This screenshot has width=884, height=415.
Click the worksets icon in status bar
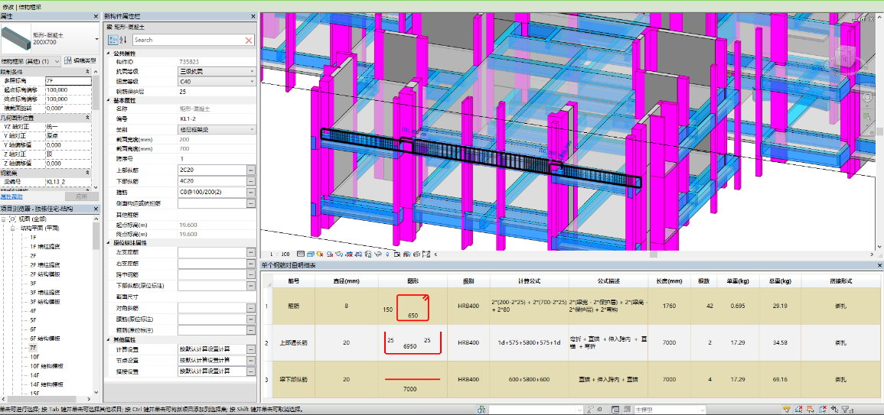point(481,410)
